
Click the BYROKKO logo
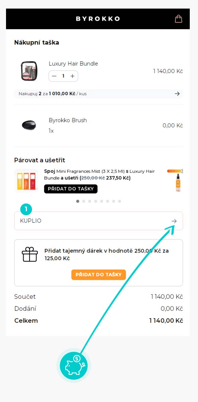[98, 19]
